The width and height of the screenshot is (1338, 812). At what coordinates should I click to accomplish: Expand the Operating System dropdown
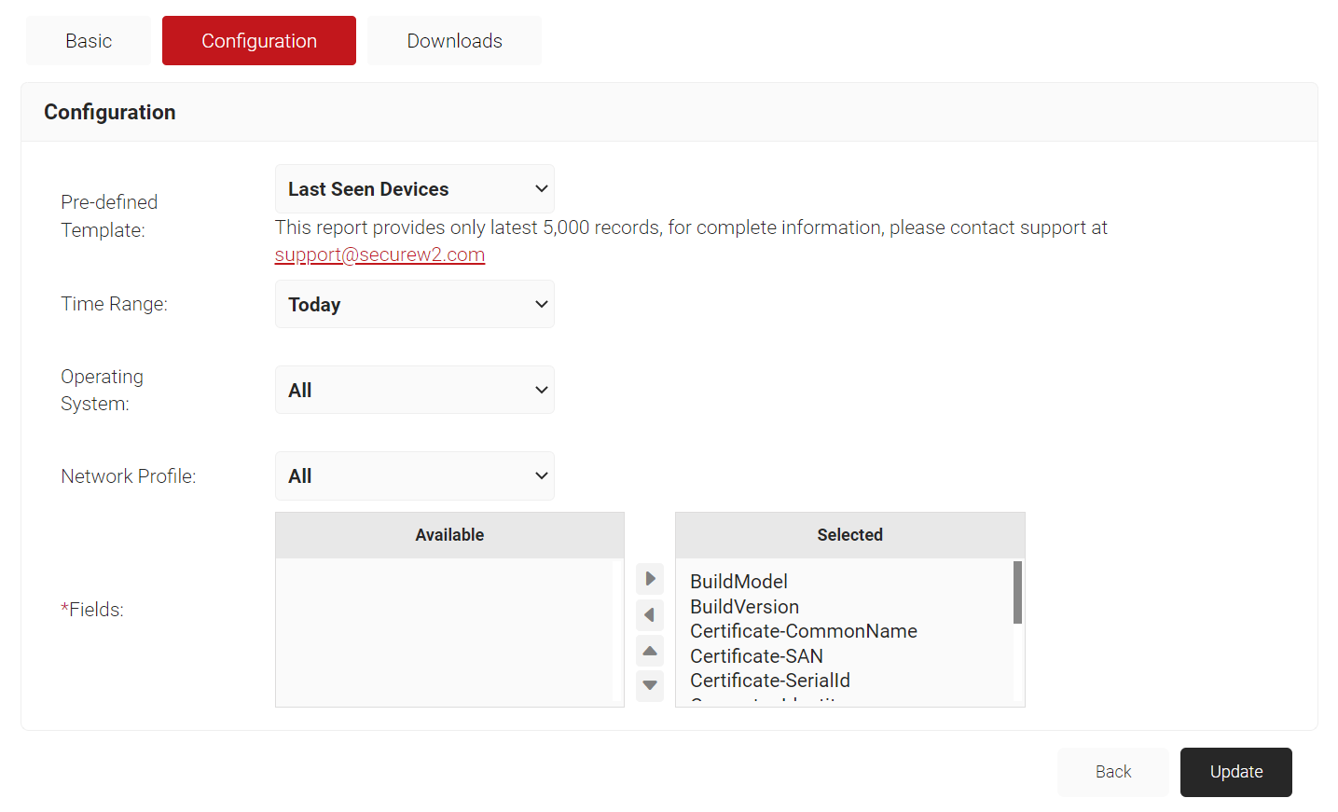tap(415, 391)
